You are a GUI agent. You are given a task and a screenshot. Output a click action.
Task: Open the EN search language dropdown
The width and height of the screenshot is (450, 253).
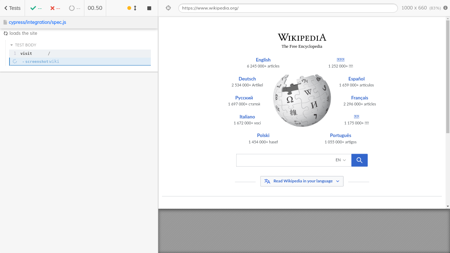pos(341,160)
